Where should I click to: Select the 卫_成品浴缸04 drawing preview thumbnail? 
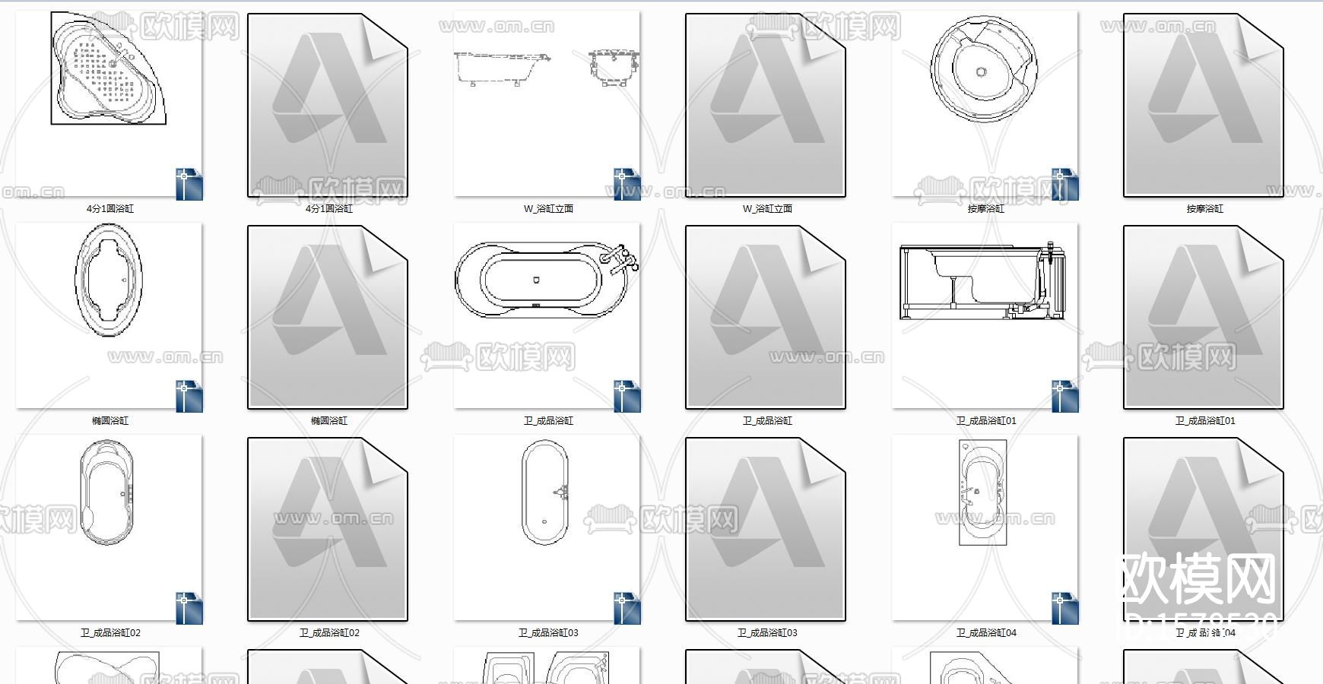point(985,529)
